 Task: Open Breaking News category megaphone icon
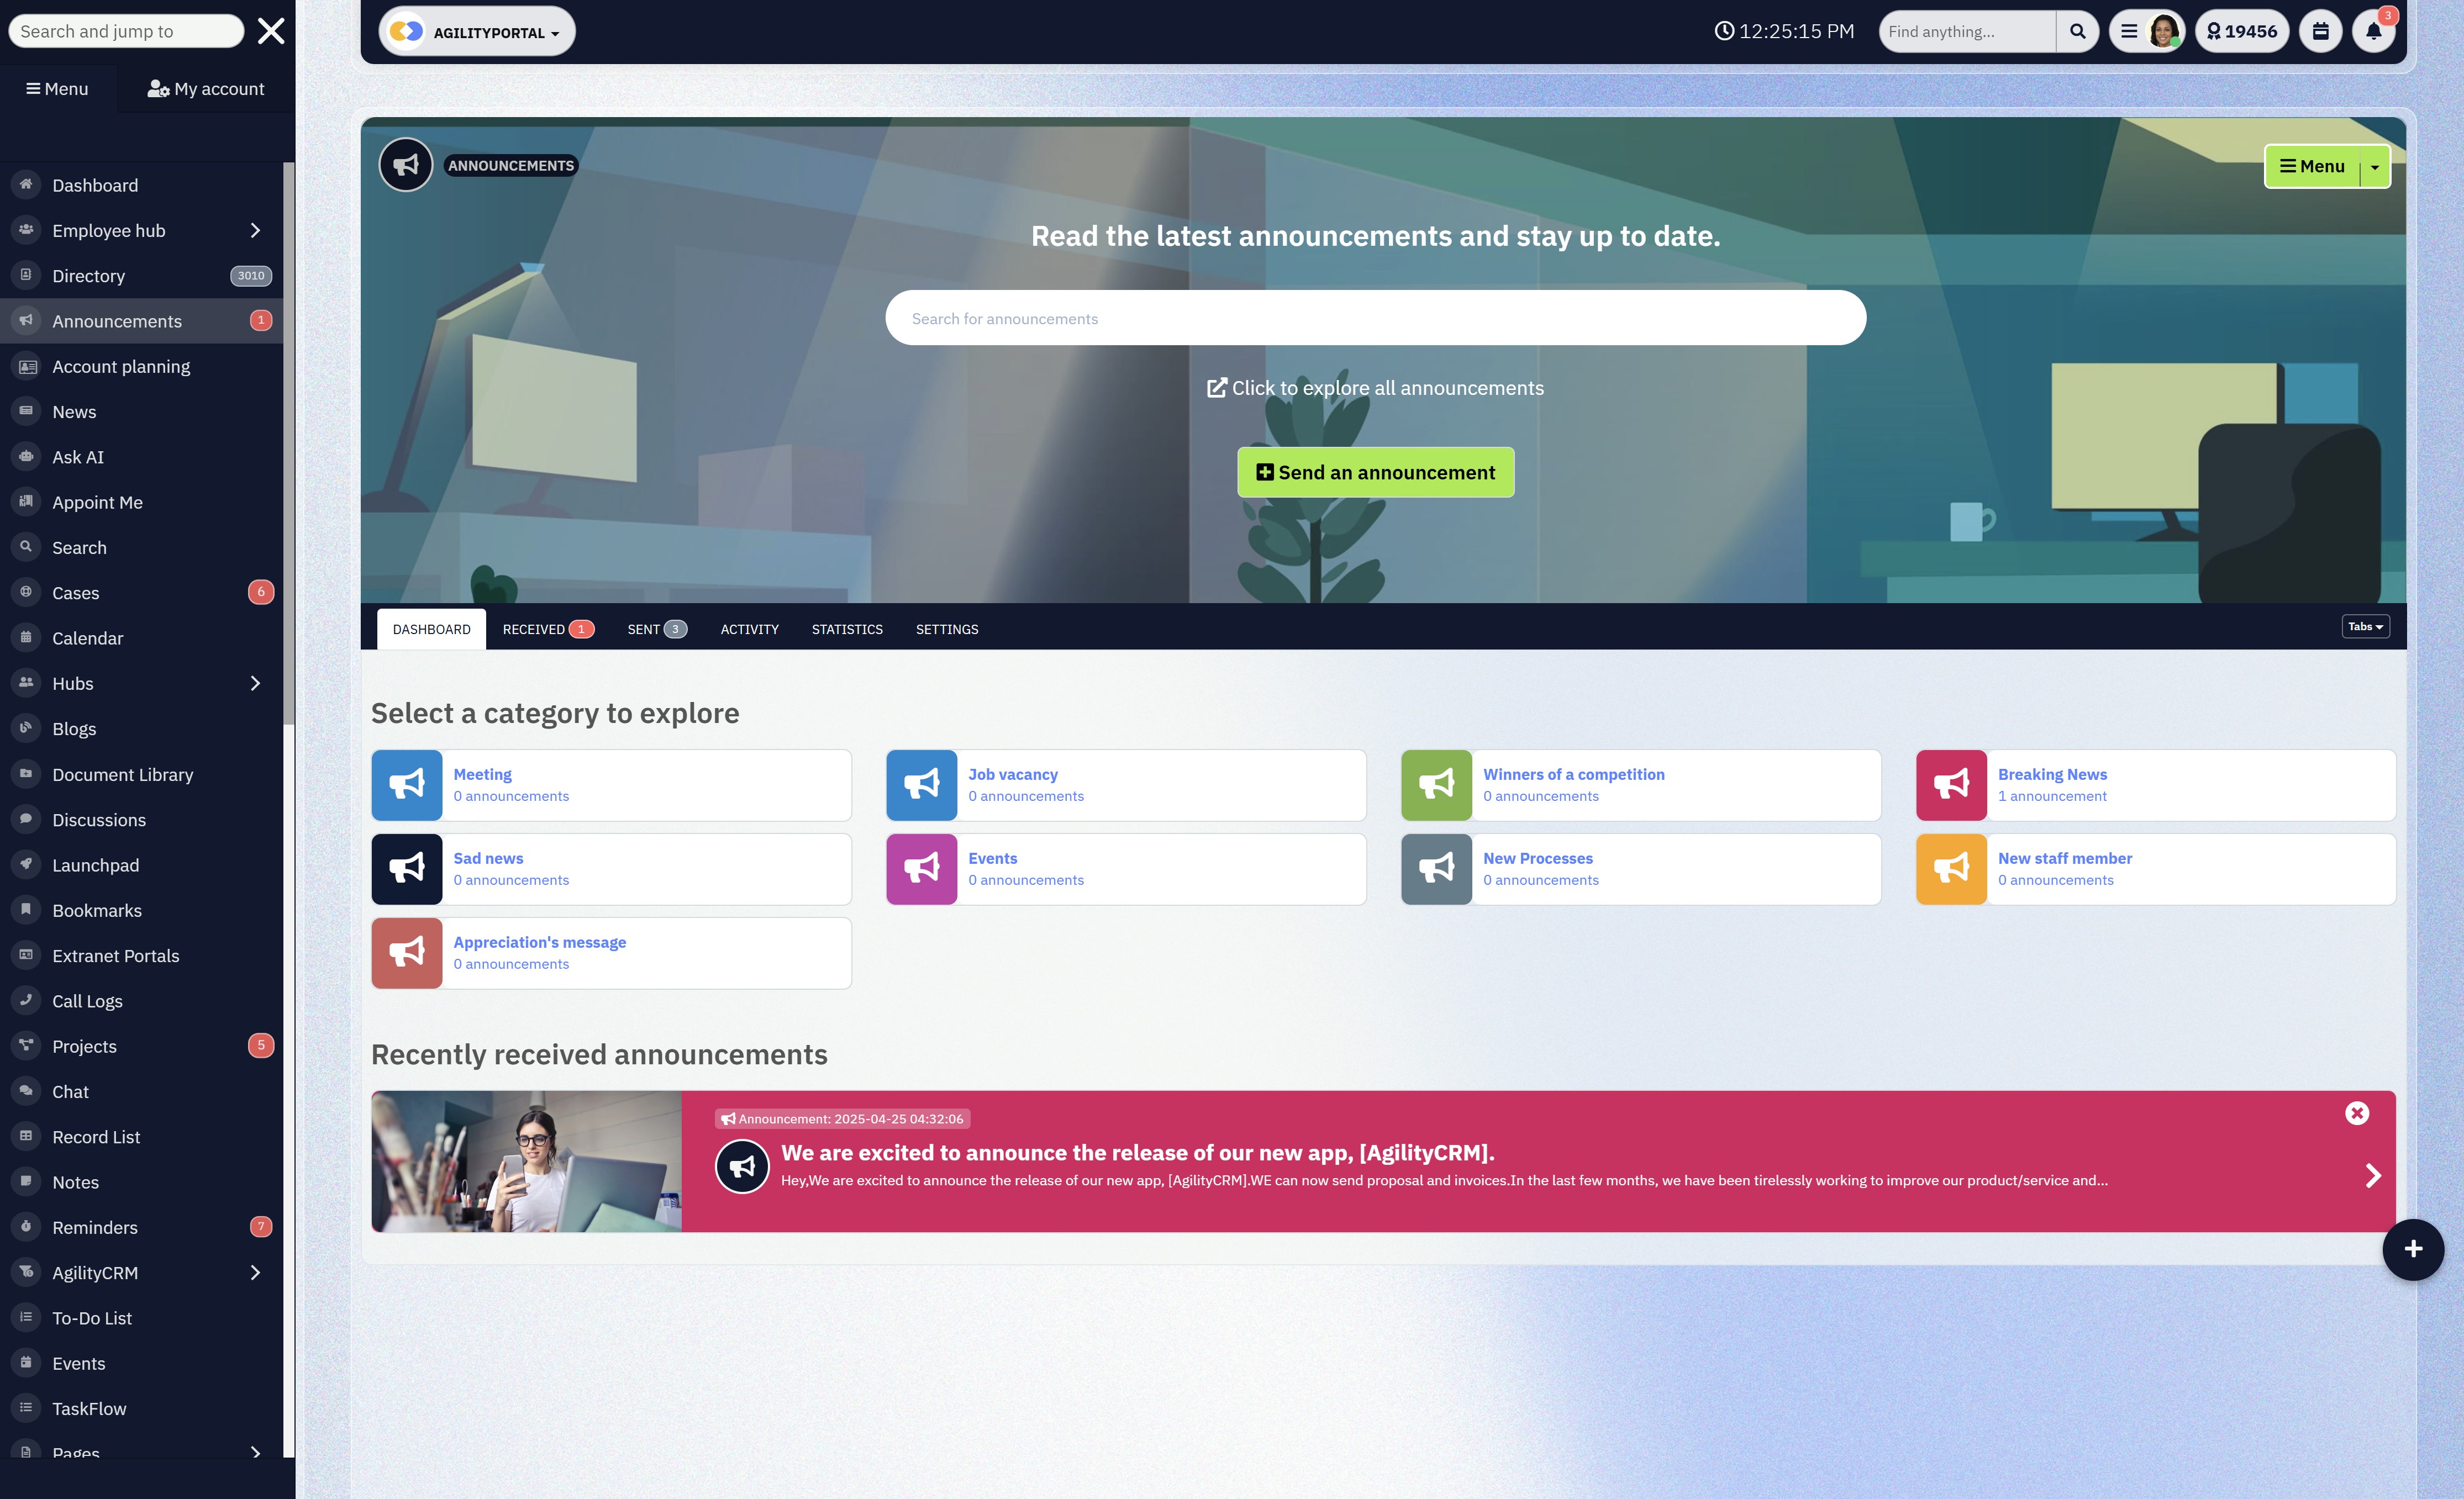tap(1950, 785)
